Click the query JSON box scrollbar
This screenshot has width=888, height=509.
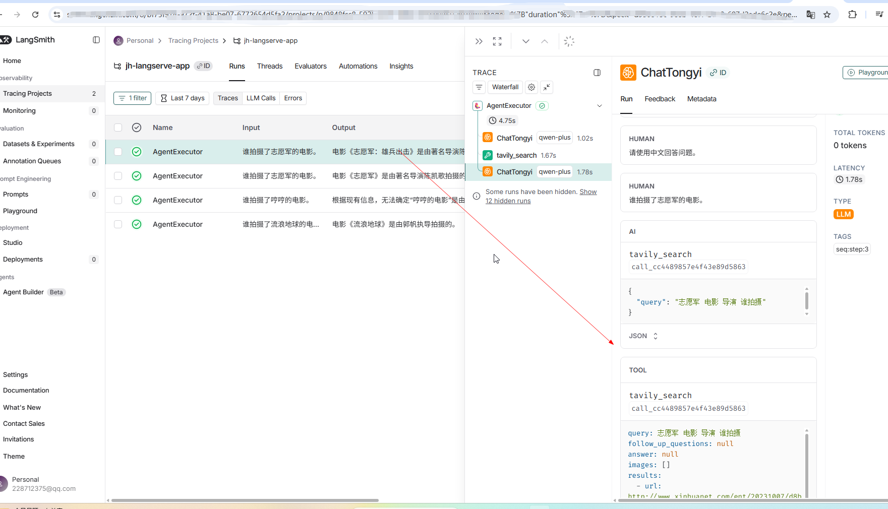pyautogui.click(x=807, y=301)
